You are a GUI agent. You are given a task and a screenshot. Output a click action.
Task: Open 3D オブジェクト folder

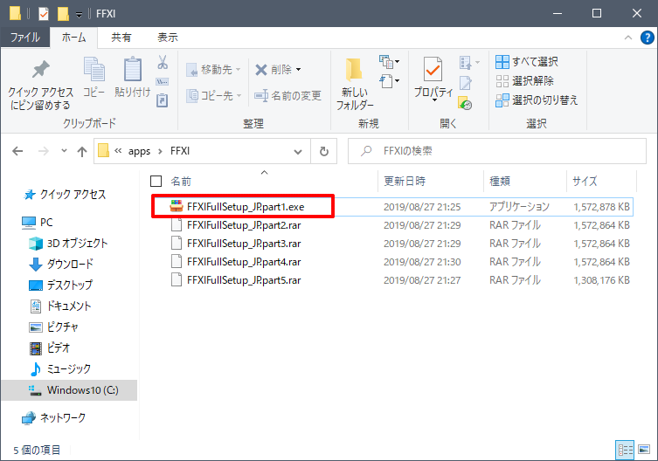tap(68, 244)
